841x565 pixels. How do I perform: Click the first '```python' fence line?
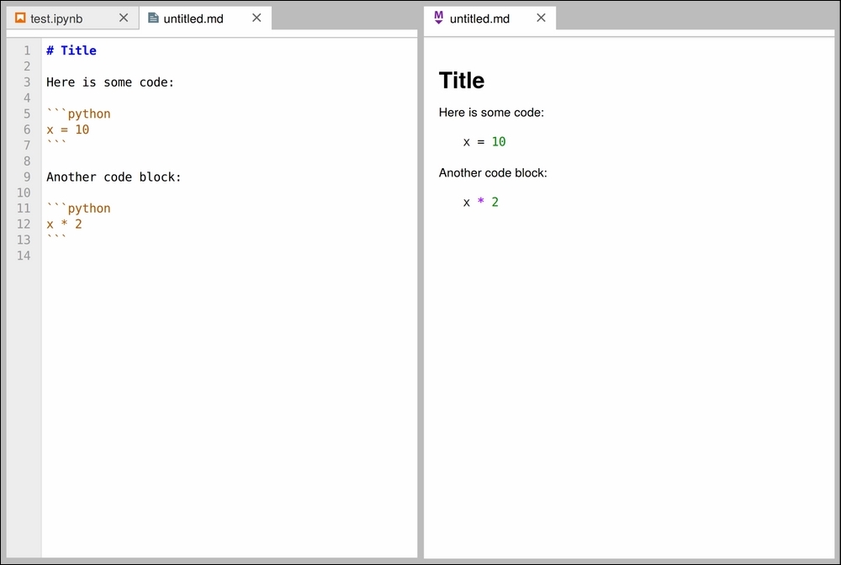click(78, 114)
